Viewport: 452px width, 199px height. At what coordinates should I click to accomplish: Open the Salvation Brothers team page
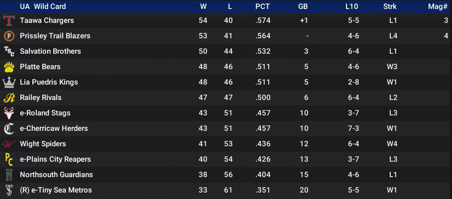pos(50,51)
